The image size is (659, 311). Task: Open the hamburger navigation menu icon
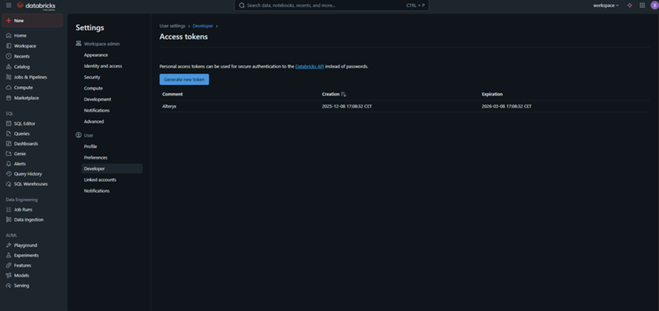[9, 5]
